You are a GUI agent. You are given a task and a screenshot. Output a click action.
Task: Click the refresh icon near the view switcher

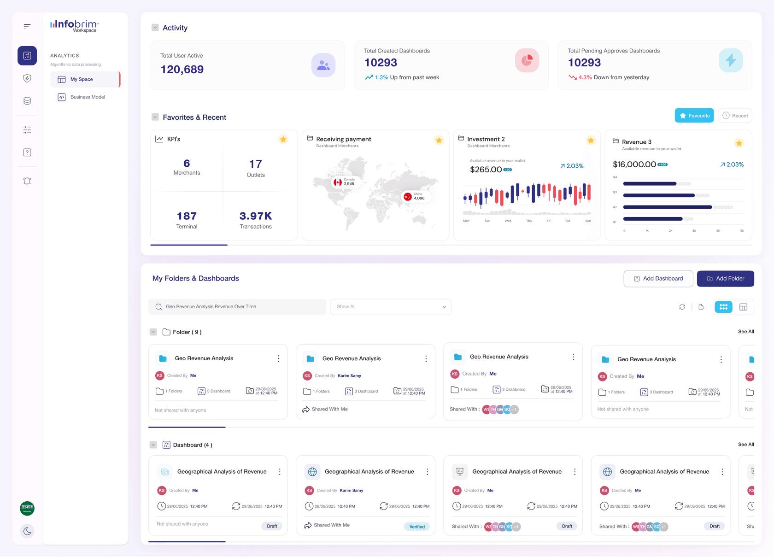point(682,307)
